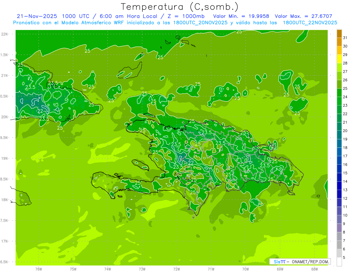This screenshot has height=273, width=353.
Task: Select "Valor Min. = 19.9958" text
Action: pos(241,16)
